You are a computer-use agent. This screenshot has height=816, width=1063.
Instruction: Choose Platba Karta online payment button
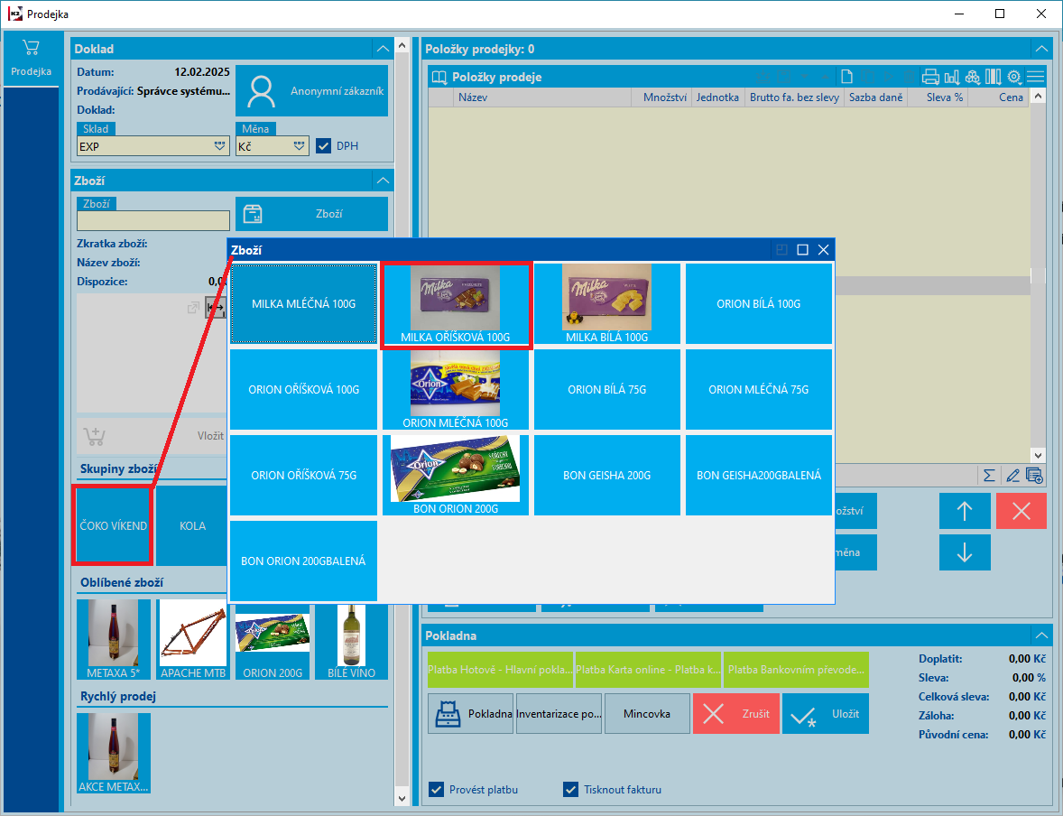pyautogui.click(x=648, y=670)
